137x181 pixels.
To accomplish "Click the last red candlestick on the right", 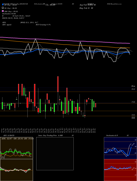I will coord(96,105).
